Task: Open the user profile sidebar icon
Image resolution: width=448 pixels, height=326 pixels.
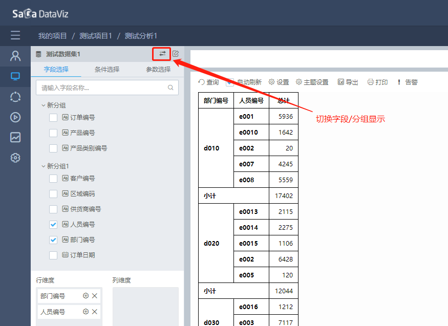Action: click(x=15, y=56)
